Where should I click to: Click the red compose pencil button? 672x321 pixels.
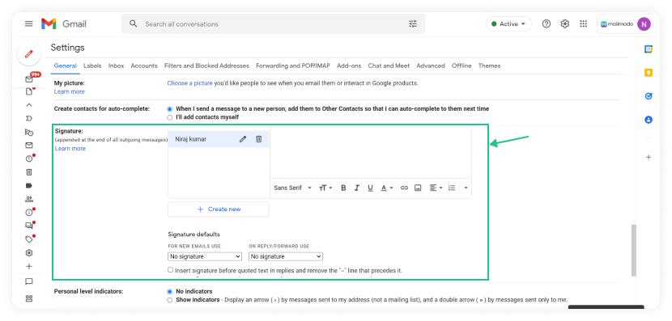[28, 54]
